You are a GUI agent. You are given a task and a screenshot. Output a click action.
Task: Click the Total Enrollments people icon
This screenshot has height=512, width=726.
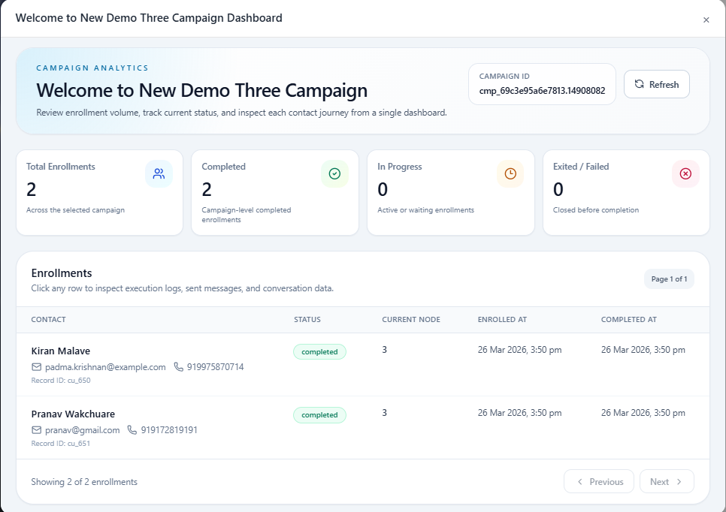[159, 173]
